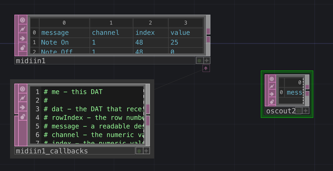The height and width of the screenshot is (171, 333).
Task: Toggle the bypass arrow flag on oscout2
Action: pos(272,94)
